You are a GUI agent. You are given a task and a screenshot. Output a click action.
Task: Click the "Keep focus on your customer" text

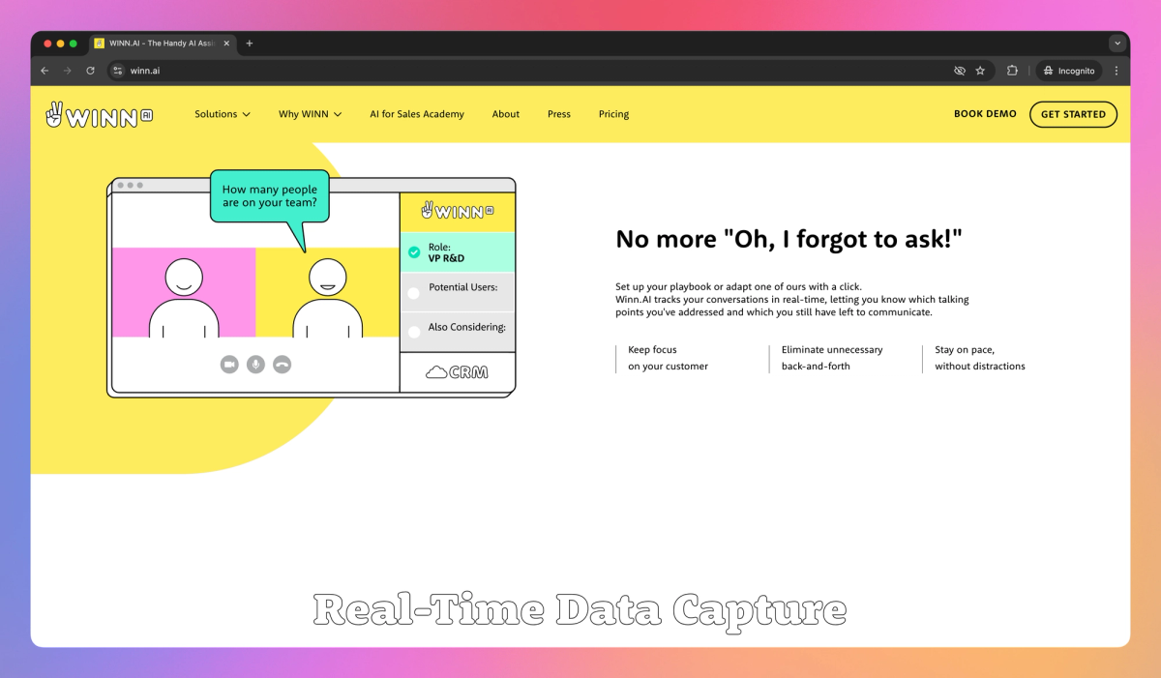[x=668, y=358]
